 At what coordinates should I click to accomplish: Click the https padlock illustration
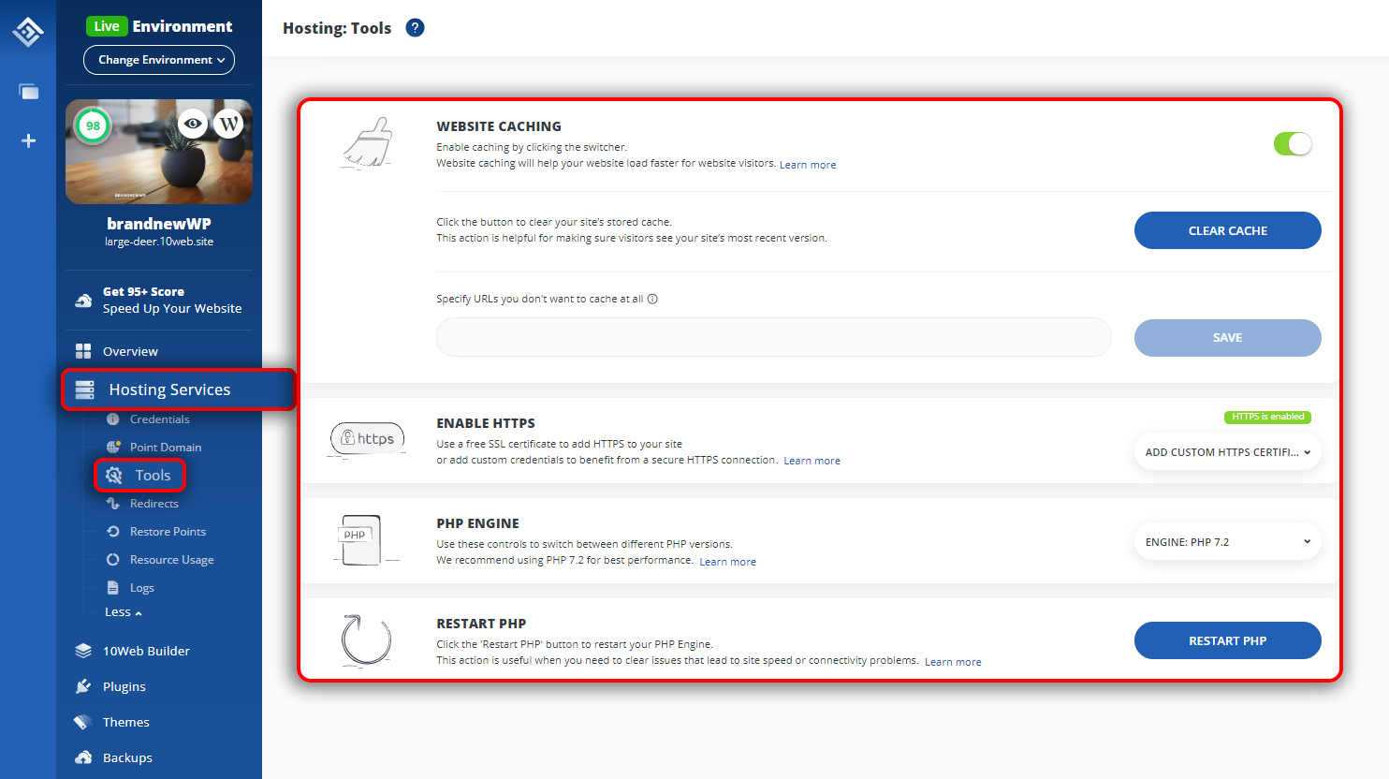(367, 439)
